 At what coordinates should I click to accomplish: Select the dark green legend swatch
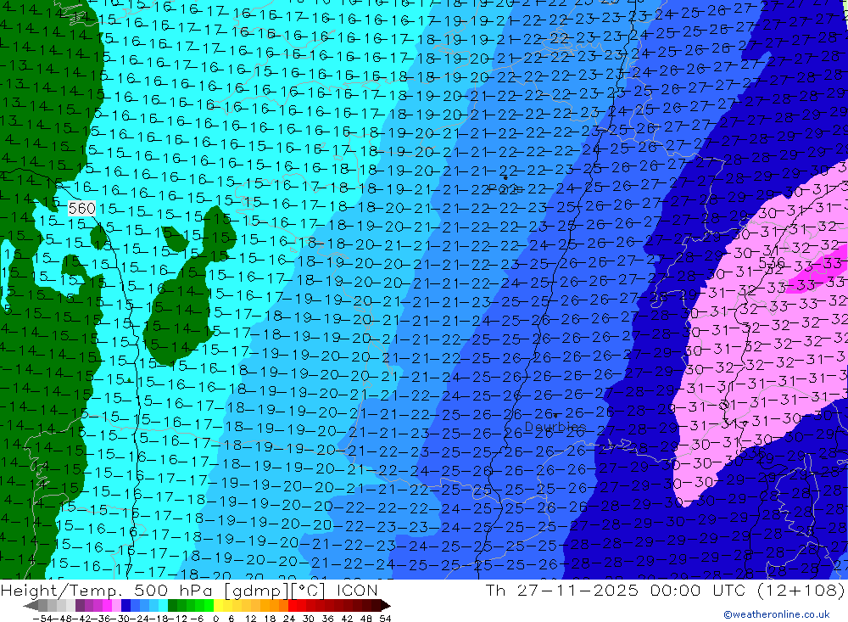172,605
